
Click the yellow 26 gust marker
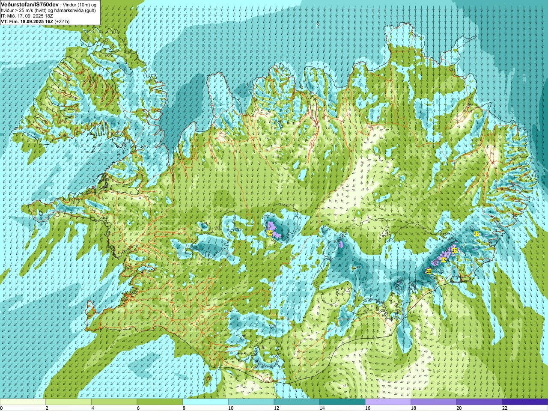444,260
